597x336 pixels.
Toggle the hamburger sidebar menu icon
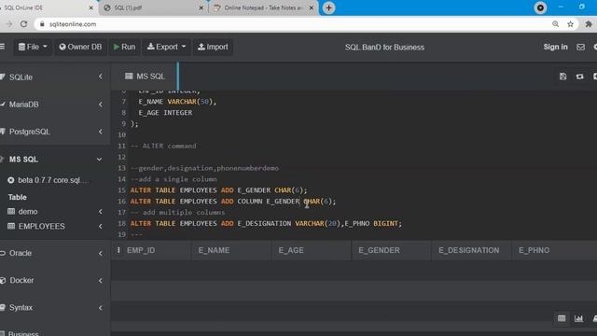pyautogui.click(x=2, y=47)
